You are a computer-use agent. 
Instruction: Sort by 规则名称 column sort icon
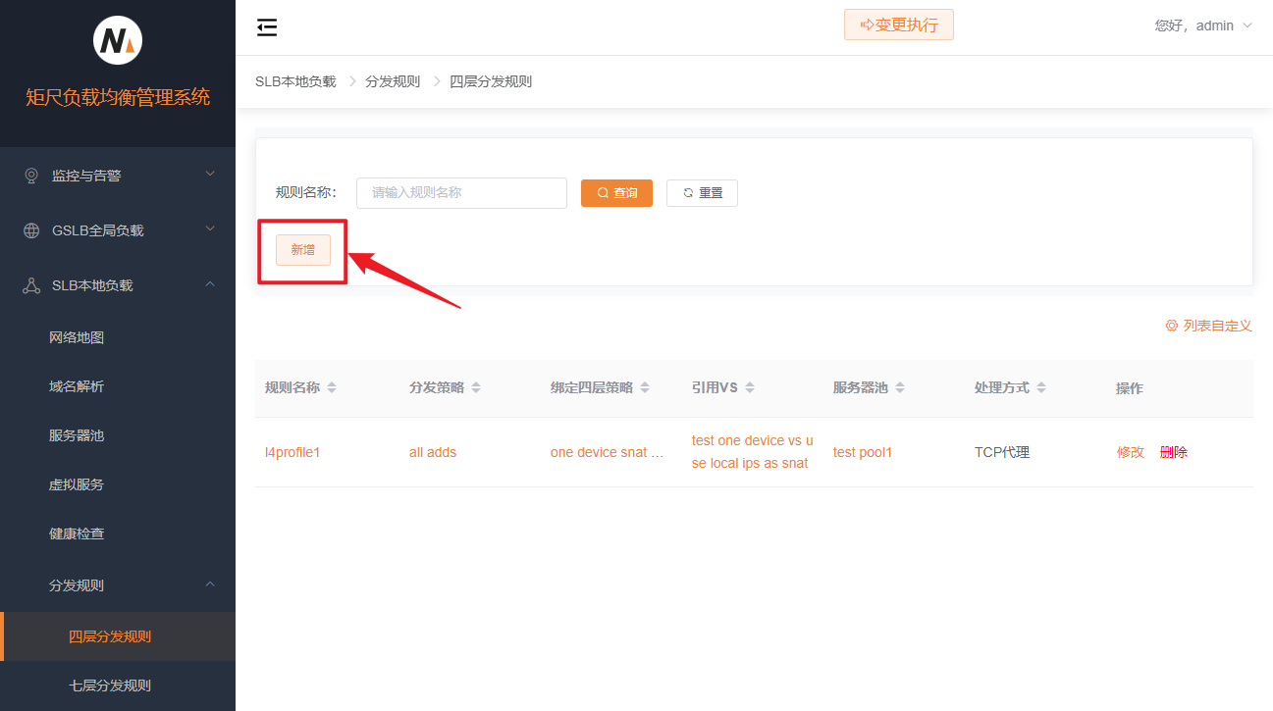point(332,388)
